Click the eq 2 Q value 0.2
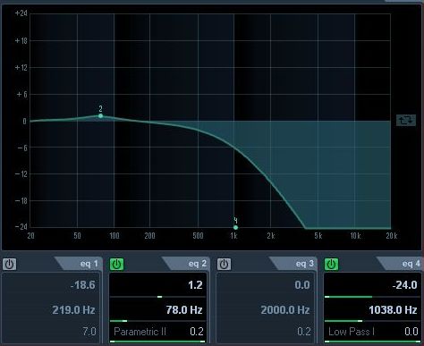 coord(197,332)
